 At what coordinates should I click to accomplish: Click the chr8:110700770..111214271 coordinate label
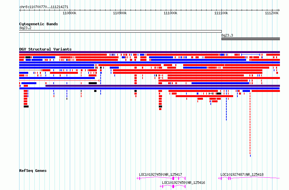click(x=44, y=7)
